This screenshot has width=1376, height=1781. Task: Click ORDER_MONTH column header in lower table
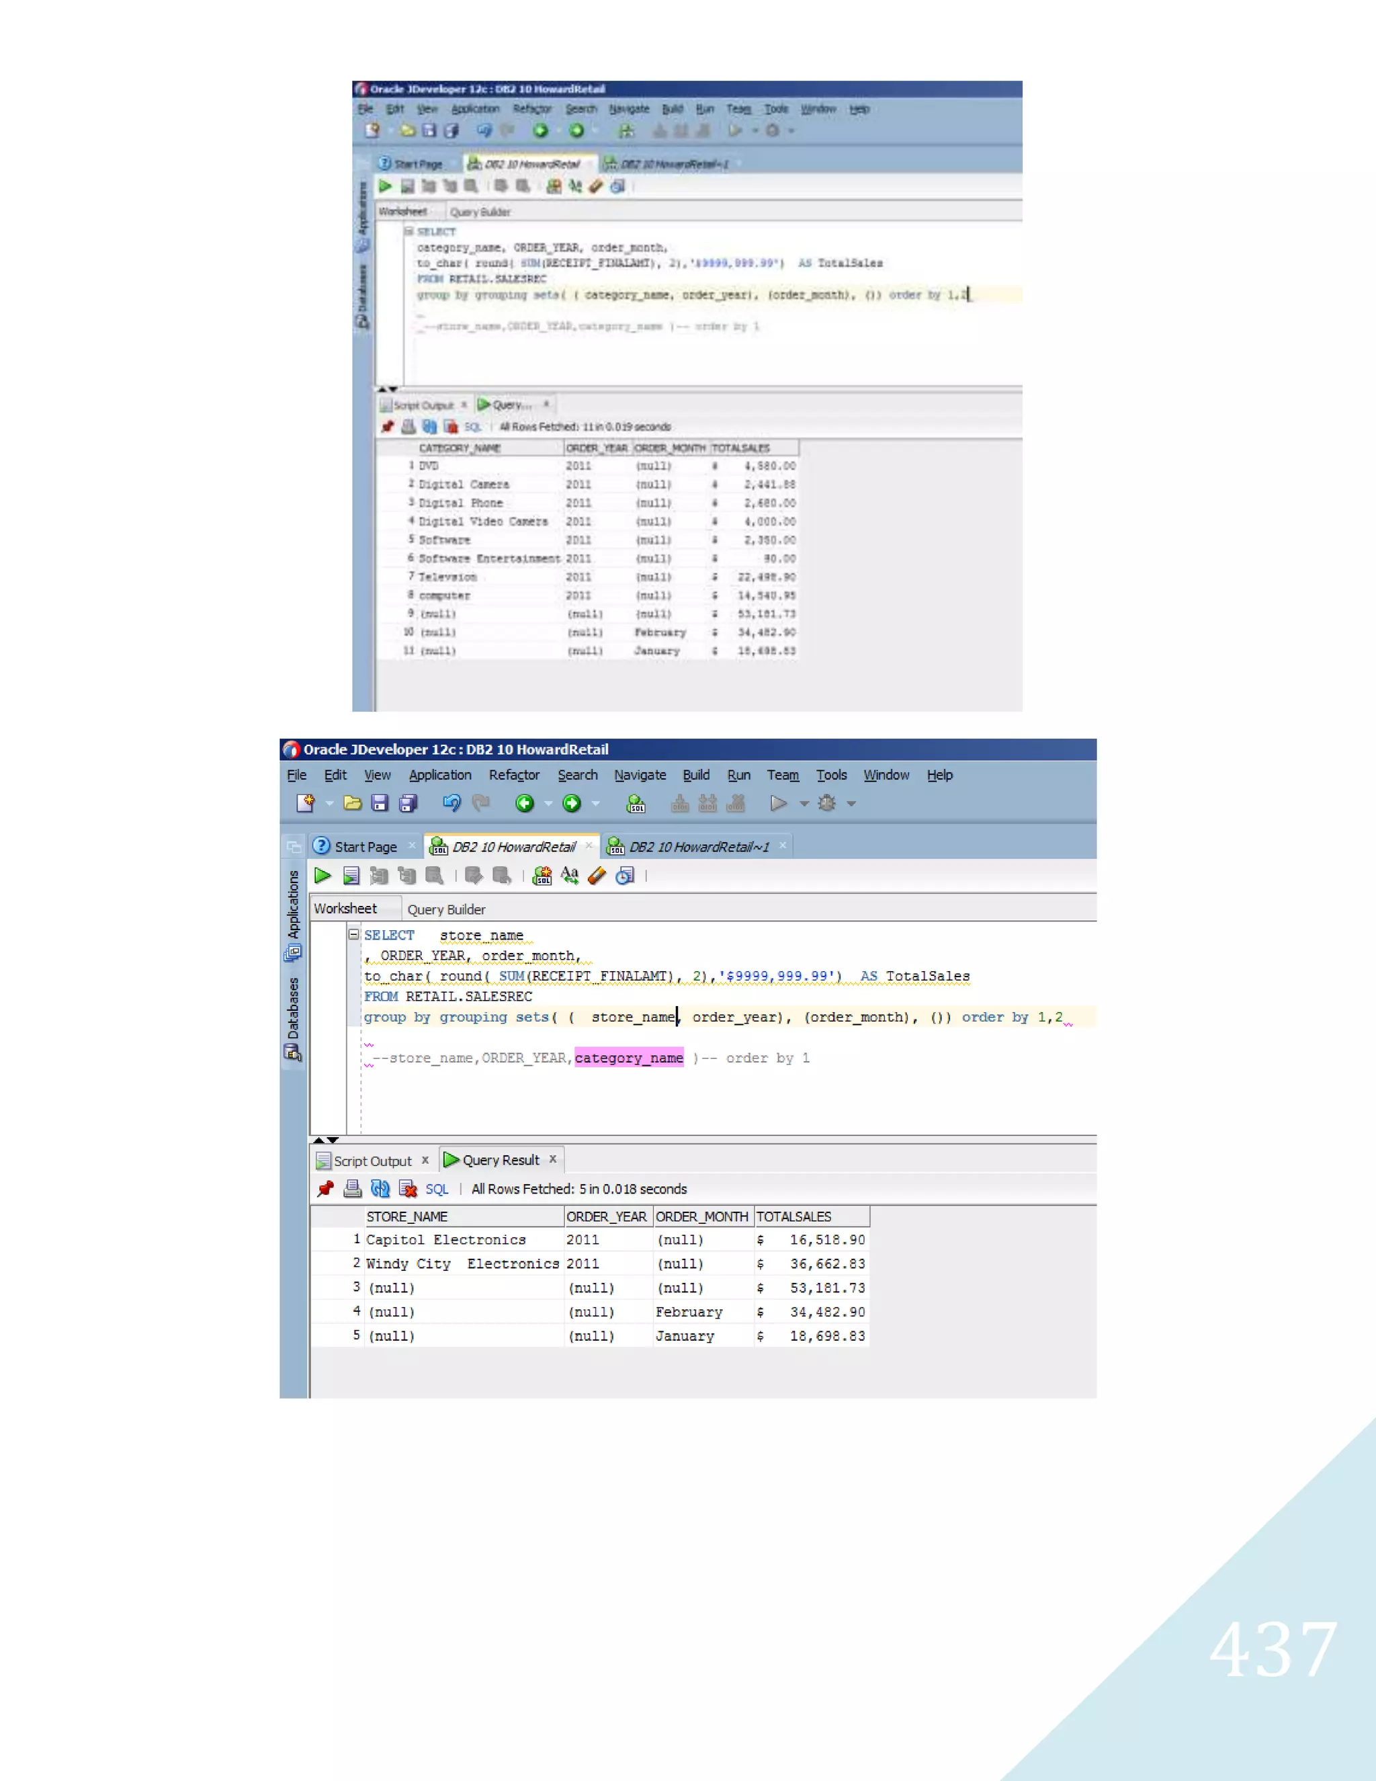pos(703,1216)
